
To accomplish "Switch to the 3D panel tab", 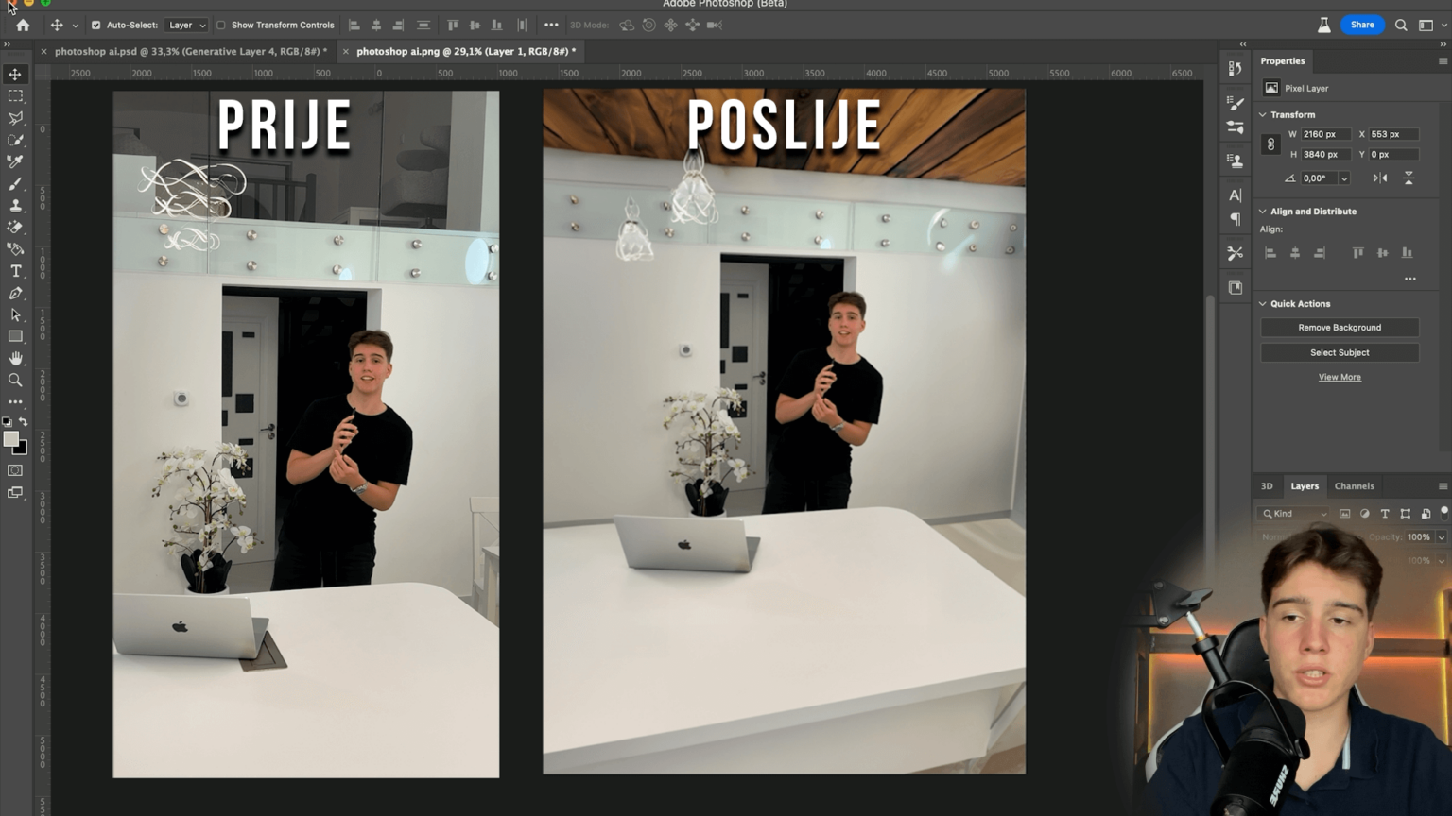I will pos(1267,486).
